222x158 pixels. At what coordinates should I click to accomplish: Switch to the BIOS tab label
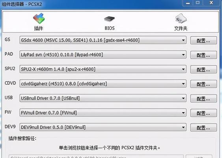pos(110,28)
